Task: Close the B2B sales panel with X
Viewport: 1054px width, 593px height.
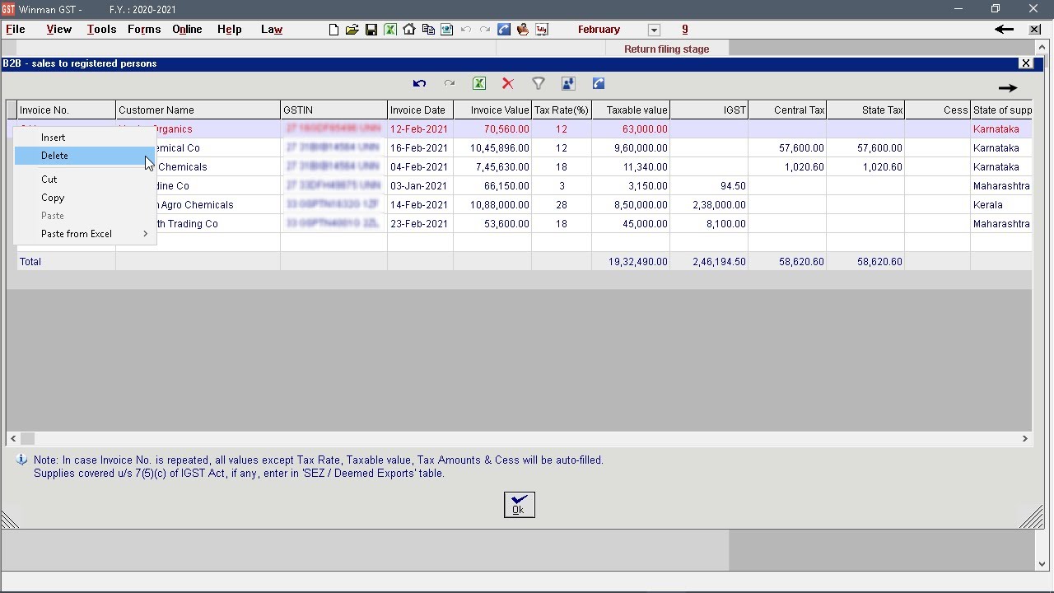Action: [x=1026, y=63]
